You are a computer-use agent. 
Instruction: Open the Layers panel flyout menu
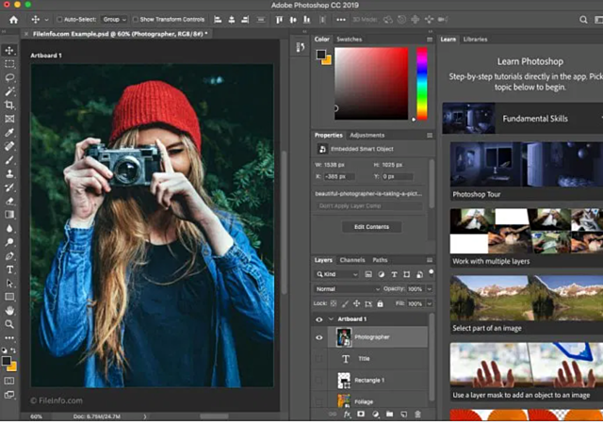click(x=430, y=260)
